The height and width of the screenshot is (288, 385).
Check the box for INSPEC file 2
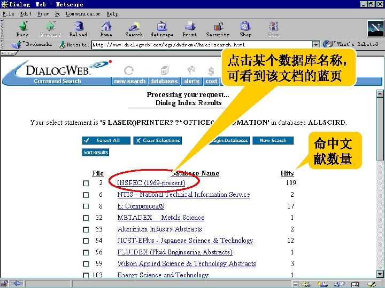(86, 183)
